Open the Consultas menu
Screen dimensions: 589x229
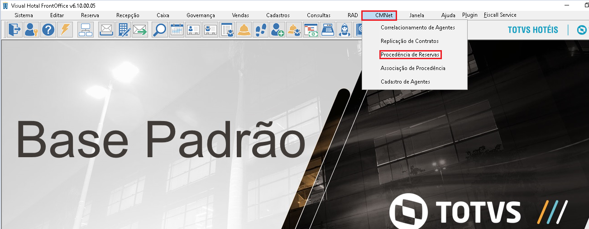[319, 15]
